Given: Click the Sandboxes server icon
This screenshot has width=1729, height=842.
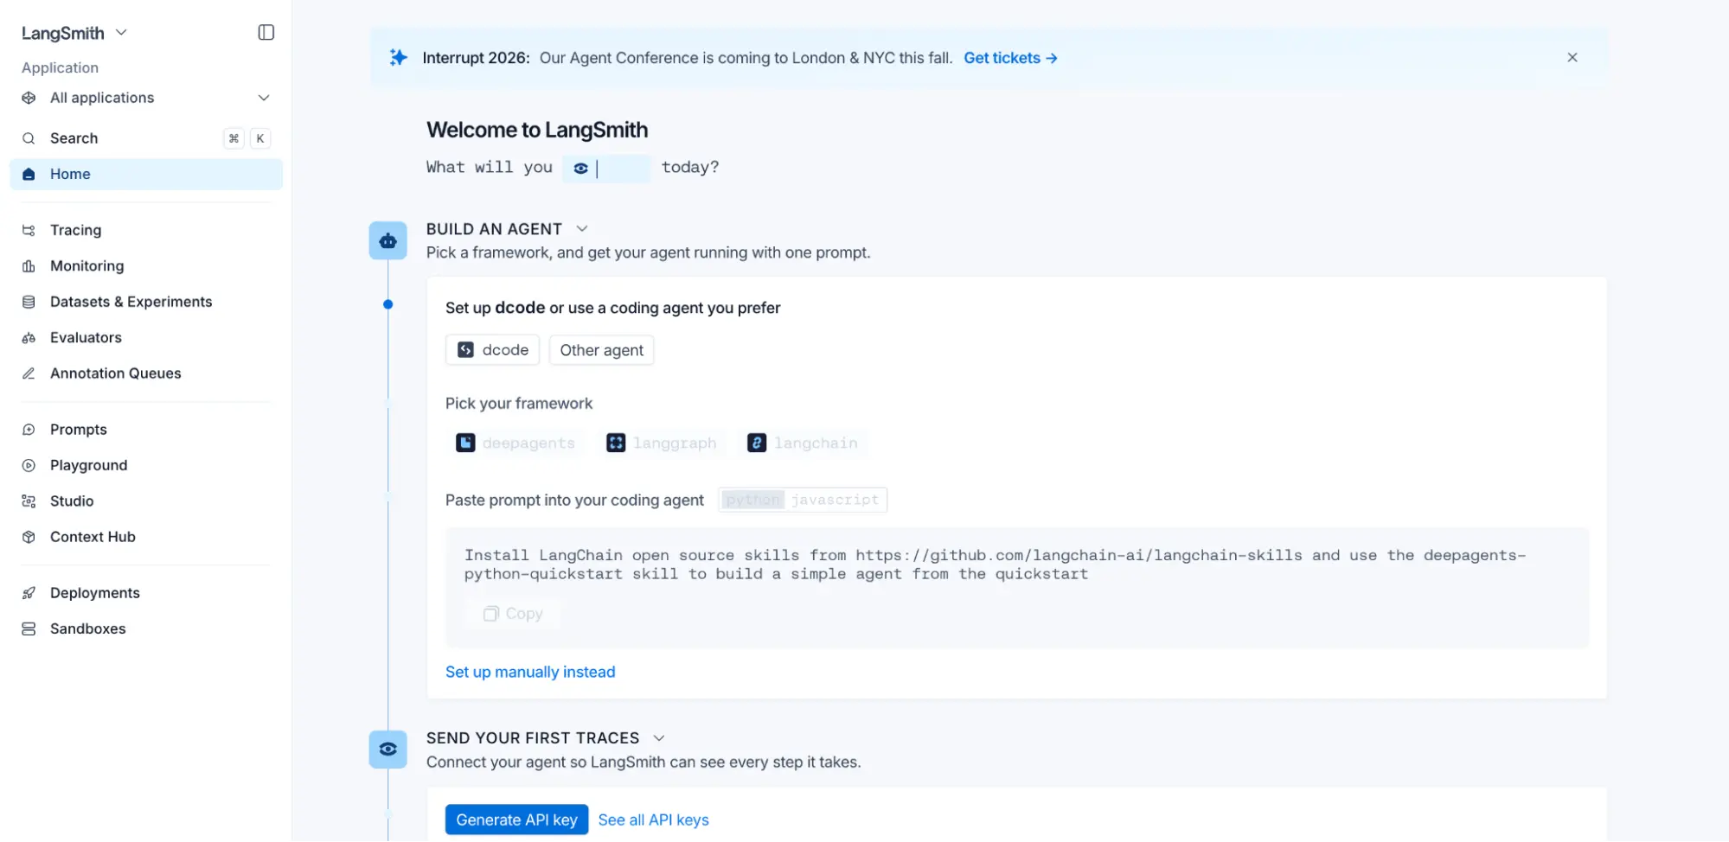Looking at the screenshot, I should tap(29, 629).
